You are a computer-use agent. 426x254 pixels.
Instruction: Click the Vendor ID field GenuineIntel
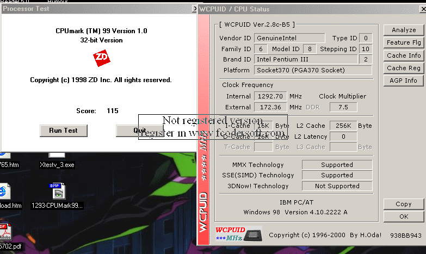(x=289, y=38)
